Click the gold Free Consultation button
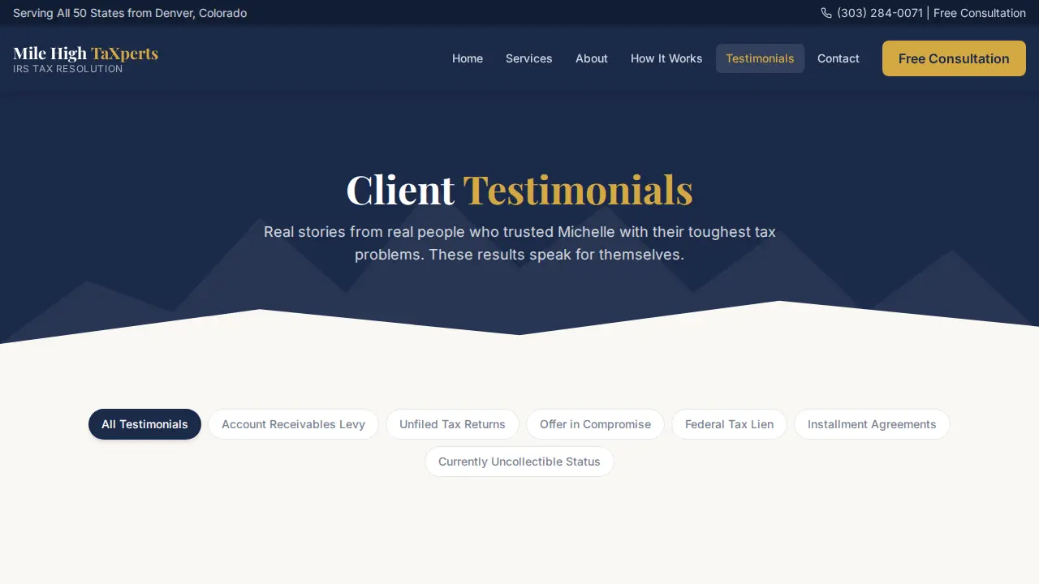 pyautogui.click(x=954, y=58)
